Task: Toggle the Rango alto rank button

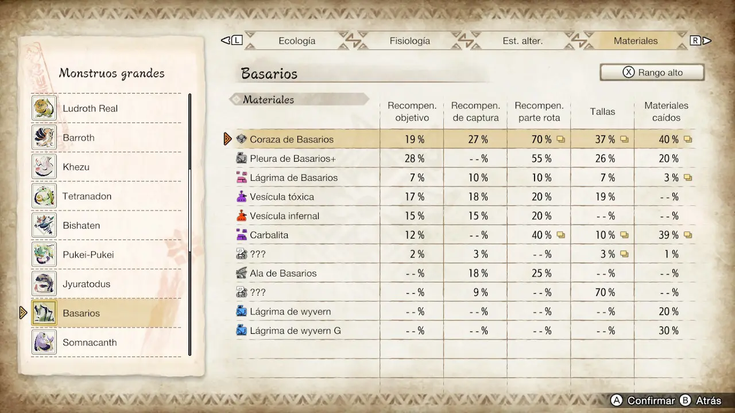Action: pyautogui.click(x=652, y=72)
